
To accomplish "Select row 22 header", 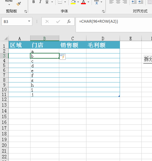I will point(4,156).
